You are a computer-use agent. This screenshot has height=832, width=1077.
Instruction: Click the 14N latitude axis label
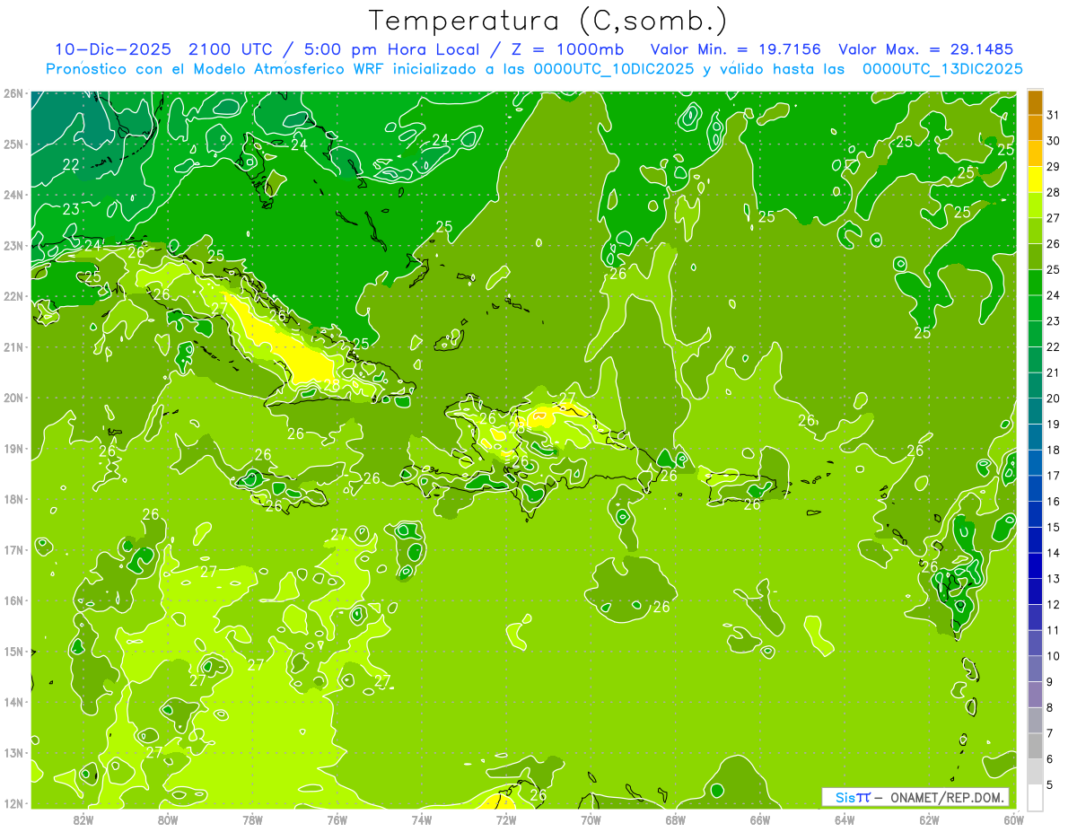pos(13,702)
